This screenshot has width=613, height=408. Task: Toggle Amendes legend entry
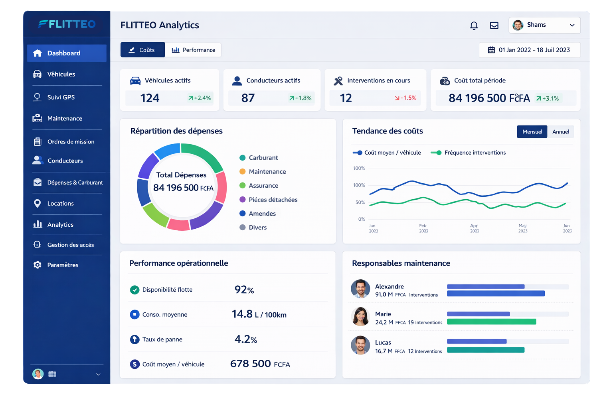[x=257, y=214]
